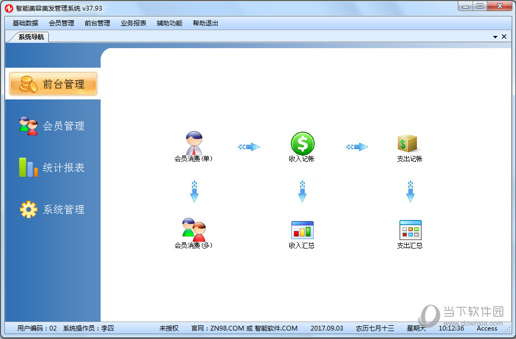Switch to the 系统导航 tab
The image size is (516, 339).
(x=31, y=37)
